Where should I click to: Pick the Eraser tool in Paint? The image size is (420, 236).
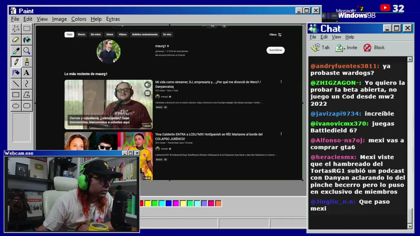(16, 40)
